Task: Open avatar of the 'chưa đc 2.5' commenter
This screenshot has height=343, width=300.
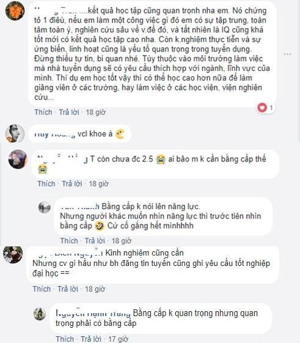Action: 18,159
